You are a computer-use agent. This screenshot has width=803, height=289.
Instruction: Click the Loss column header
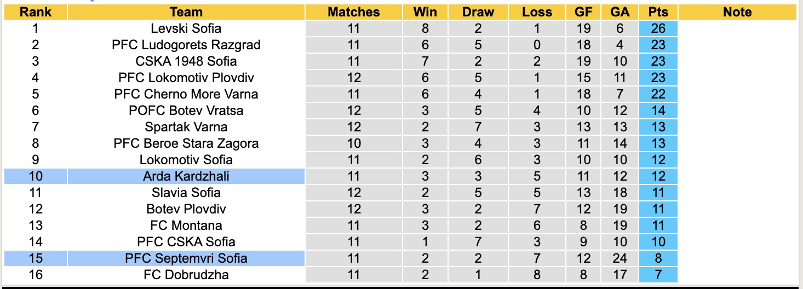537,12
